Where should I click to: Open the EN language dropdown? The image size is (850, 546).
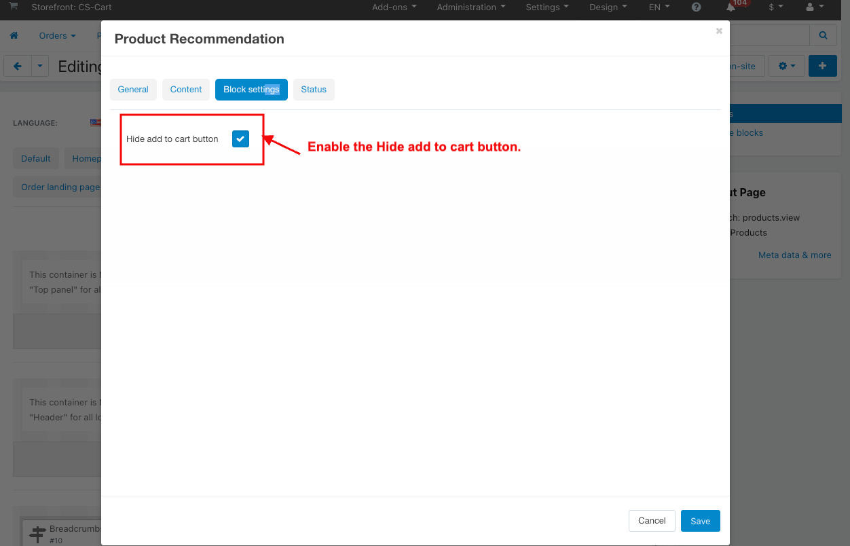(658, 7)
